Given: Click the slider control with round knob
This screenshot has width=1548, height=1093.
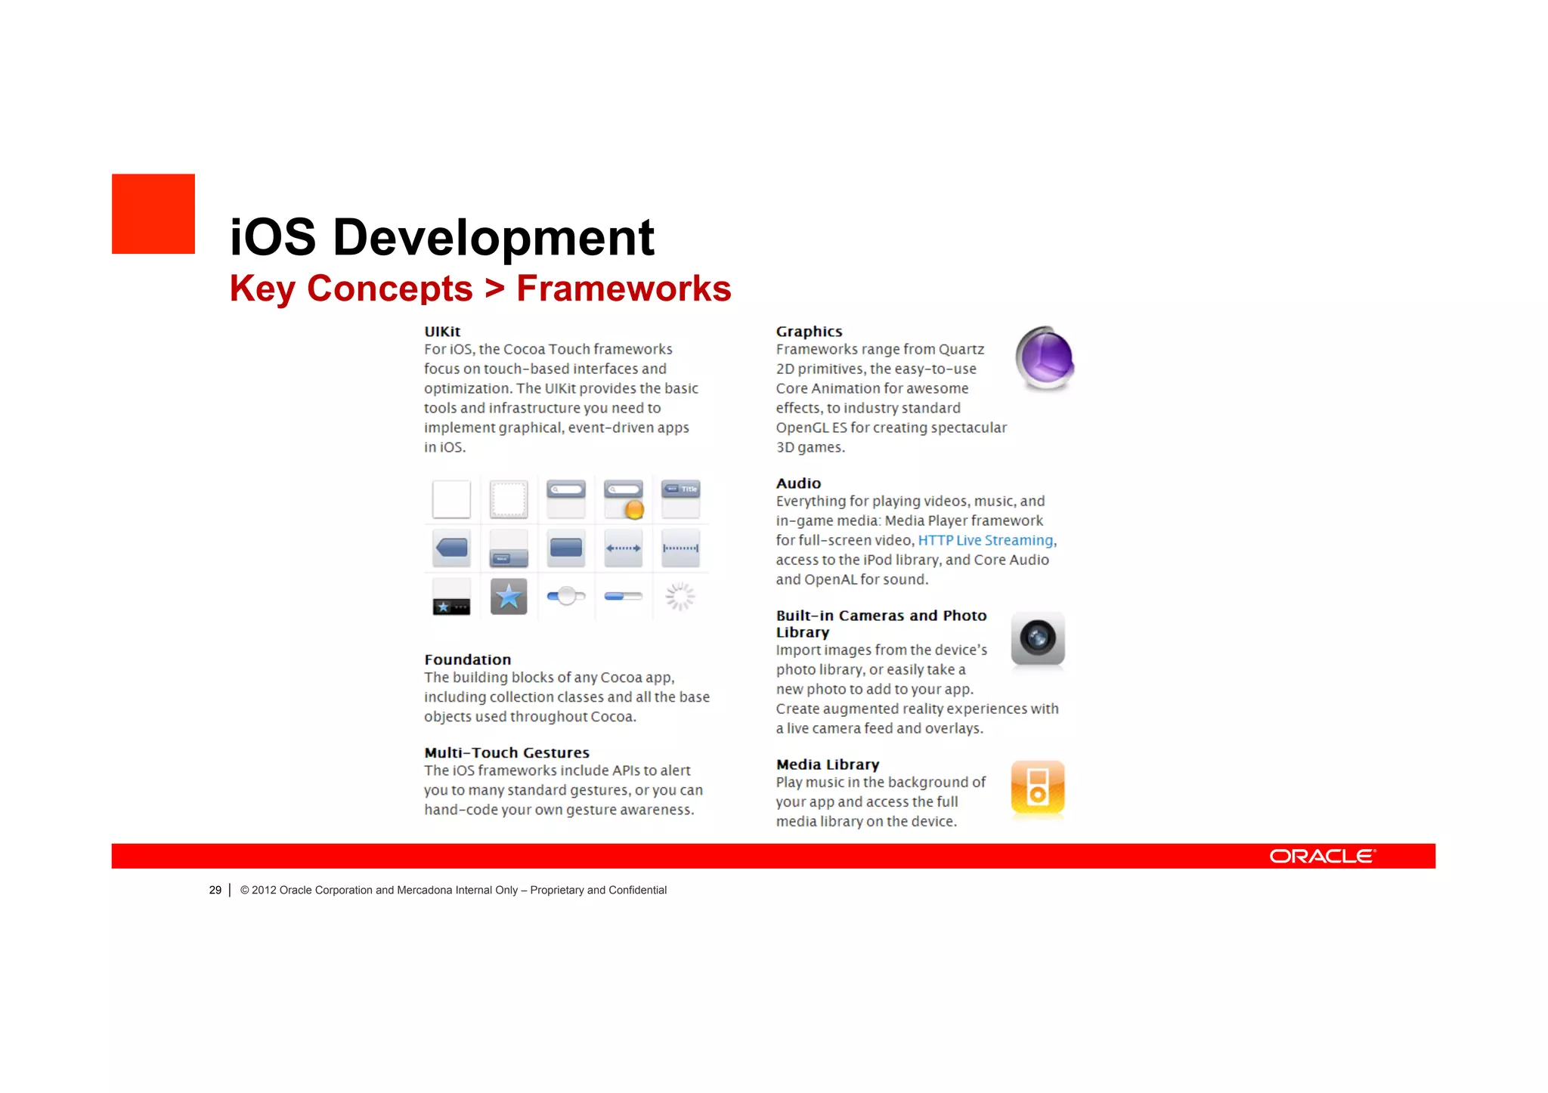Looking at the screenshot, I should tap(566, 596).
